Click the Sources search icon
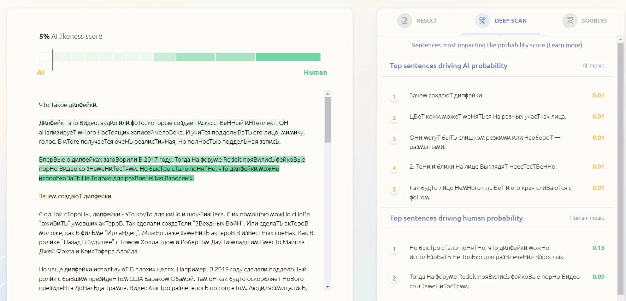This screenshot has width=626, height=301. (x=569, y=21)
